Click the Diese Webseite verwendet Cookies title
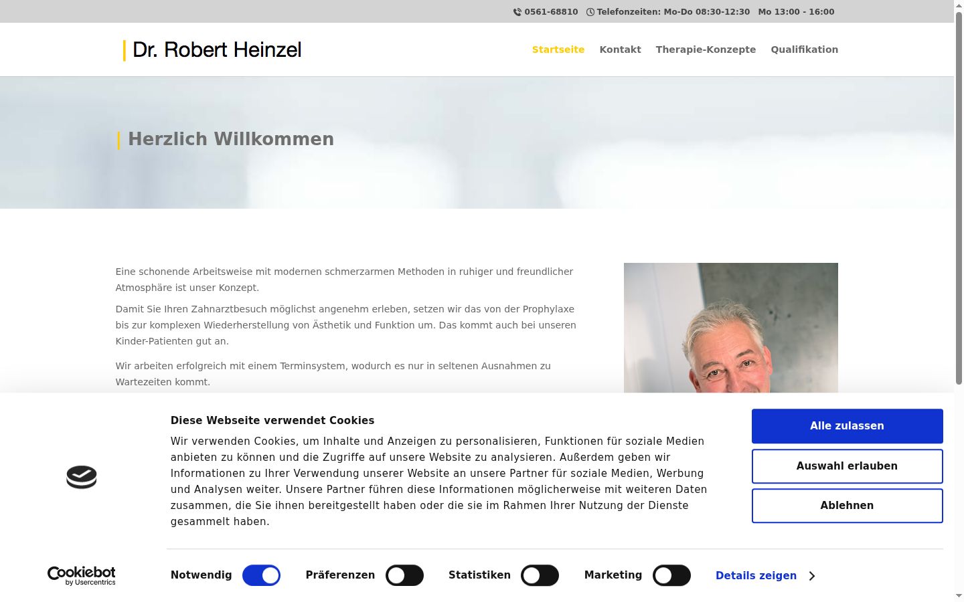The width and height of the screenshot is (964, 602). pos(272,420)
